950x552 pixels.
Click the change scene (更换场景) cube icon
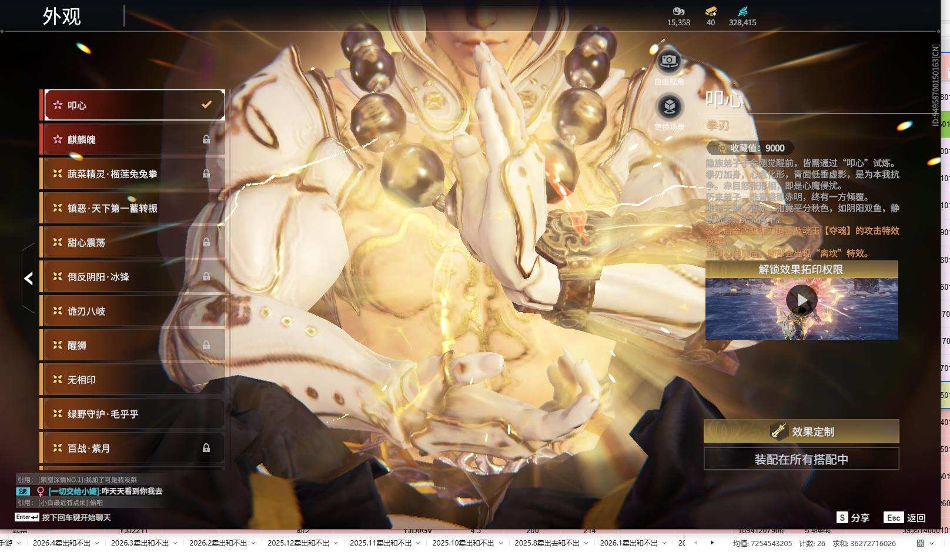coord(669,106)
